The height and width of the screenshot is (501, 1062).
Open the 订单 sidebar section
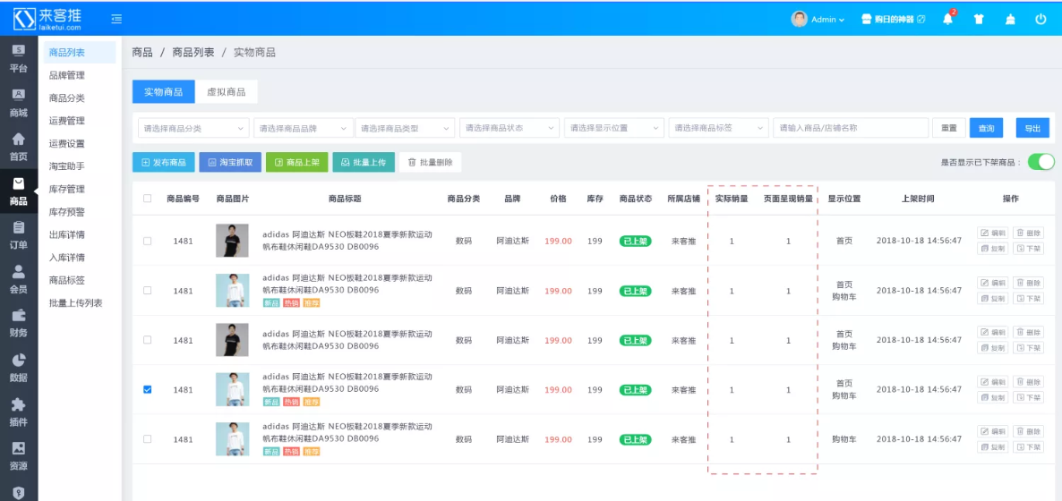coord(19,235)
